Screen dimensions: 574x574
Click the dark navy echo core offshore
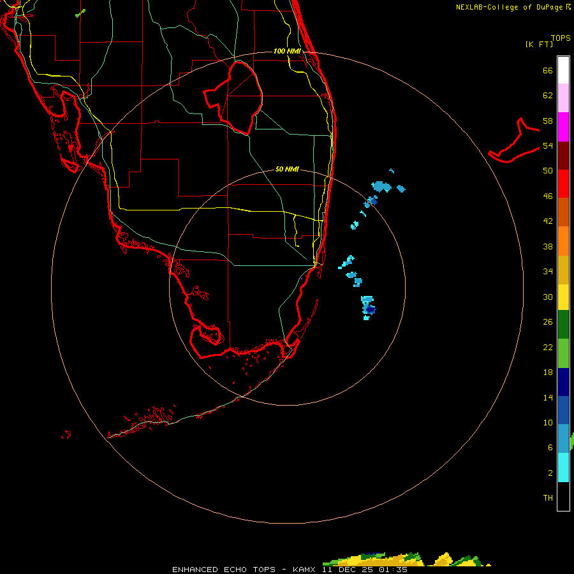[371, 310]
